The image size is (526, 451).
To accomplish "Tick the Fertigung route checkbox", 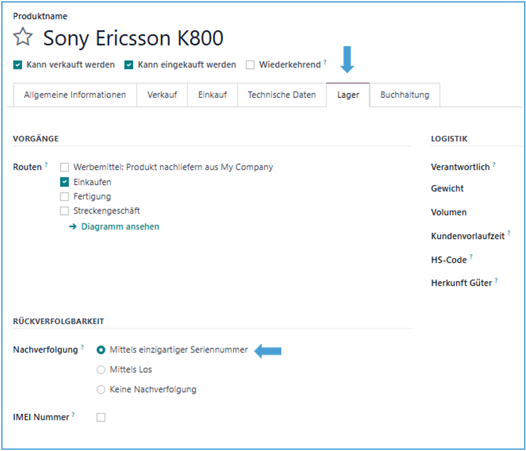I will (64, 196).
